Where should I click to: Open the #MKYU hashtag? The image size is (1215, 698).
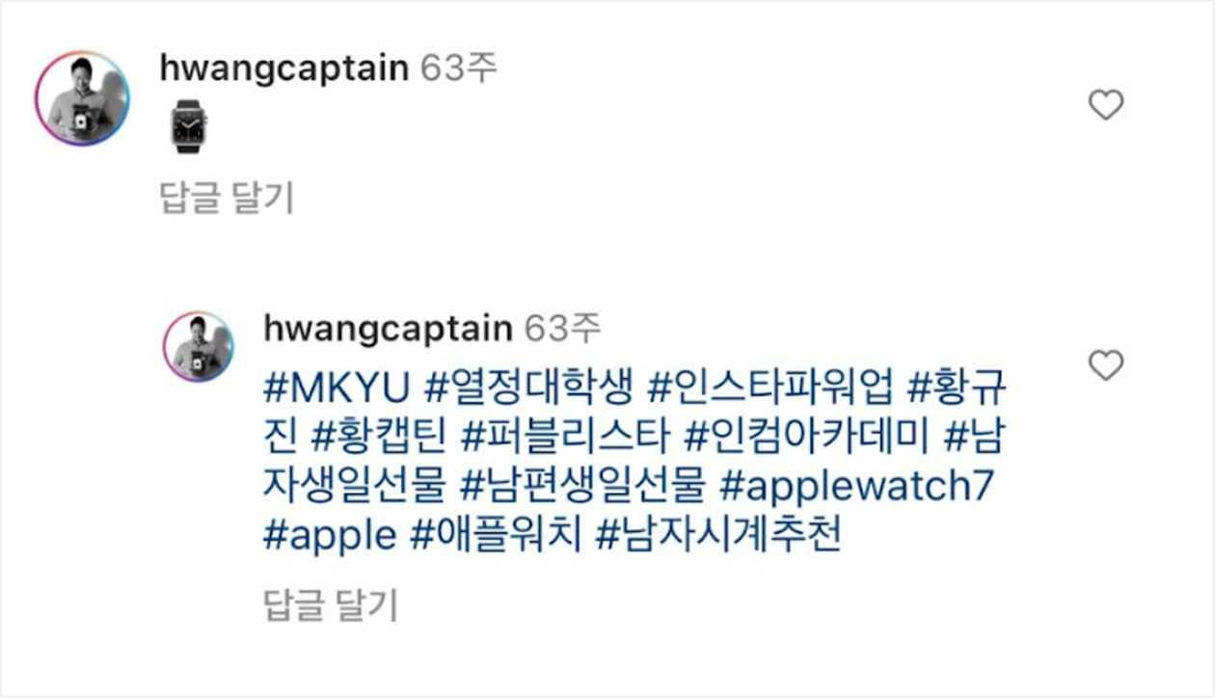(337, 388)
